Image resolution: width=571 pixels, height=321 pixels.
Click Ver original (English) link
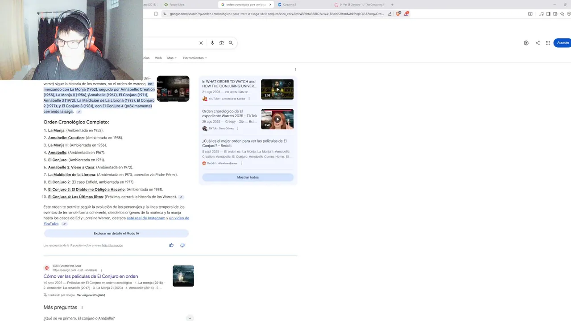coord(91,295)
